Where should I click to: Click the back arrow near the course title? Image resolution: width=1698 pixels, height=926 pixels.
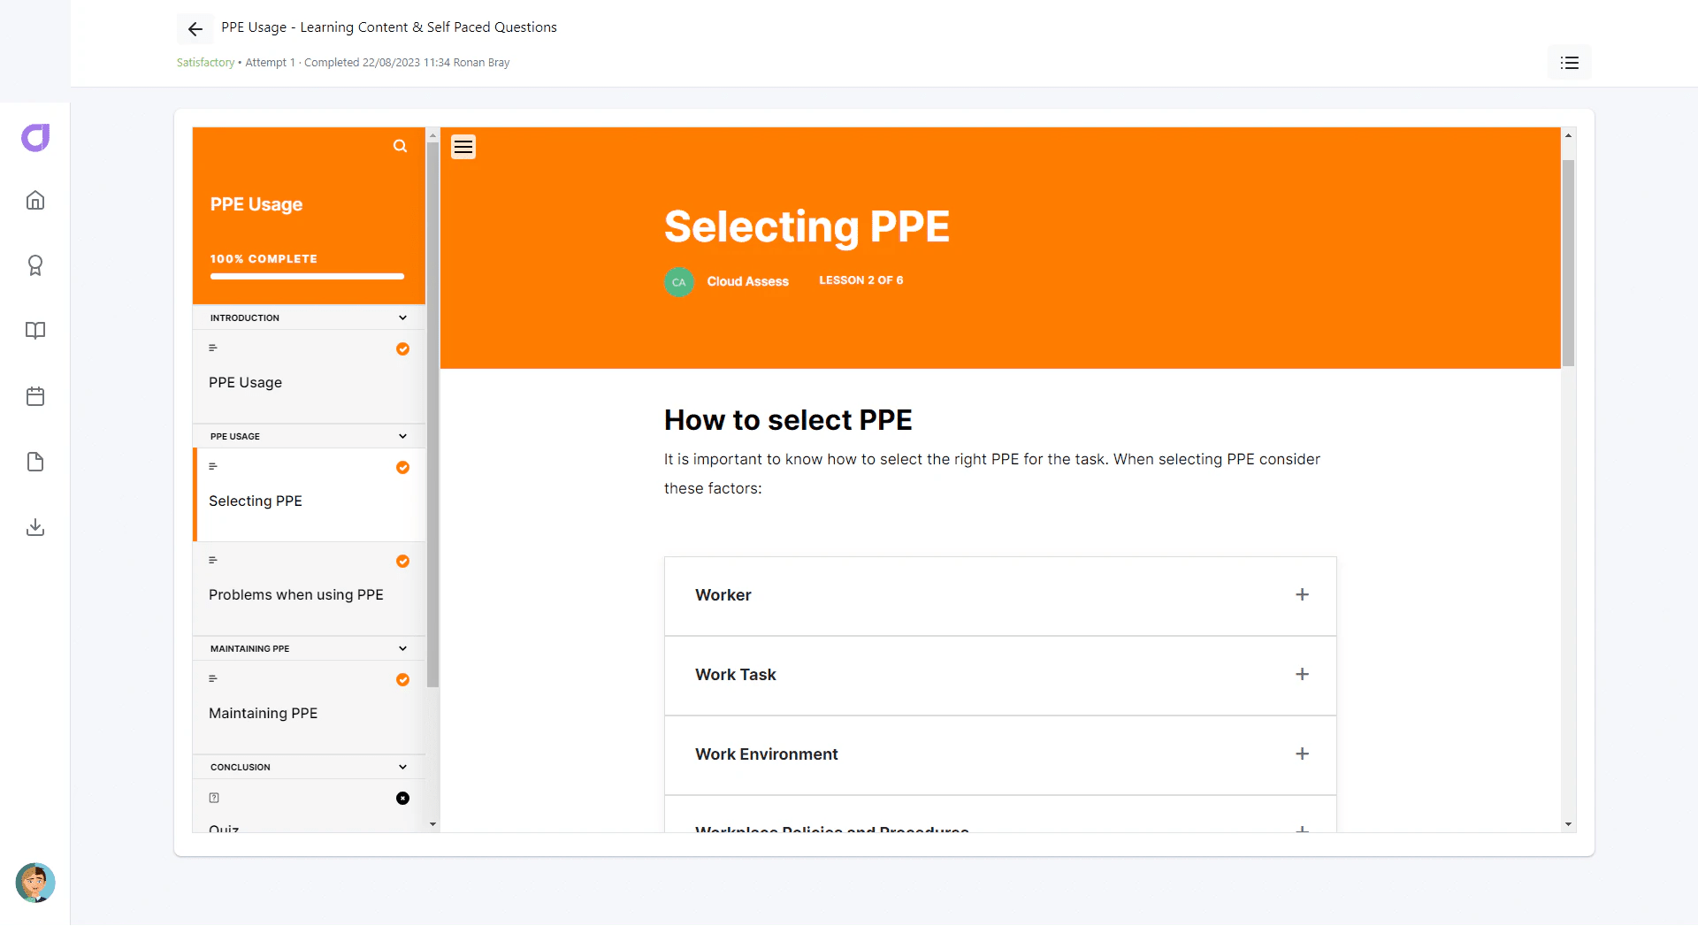point(195,28)
